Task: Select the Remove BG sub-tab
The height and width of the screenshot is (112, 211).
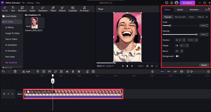Action: pos(180,17)
